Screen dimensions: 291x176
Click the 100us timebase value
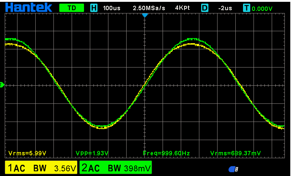pyautogui.click(x=112, y=8)
